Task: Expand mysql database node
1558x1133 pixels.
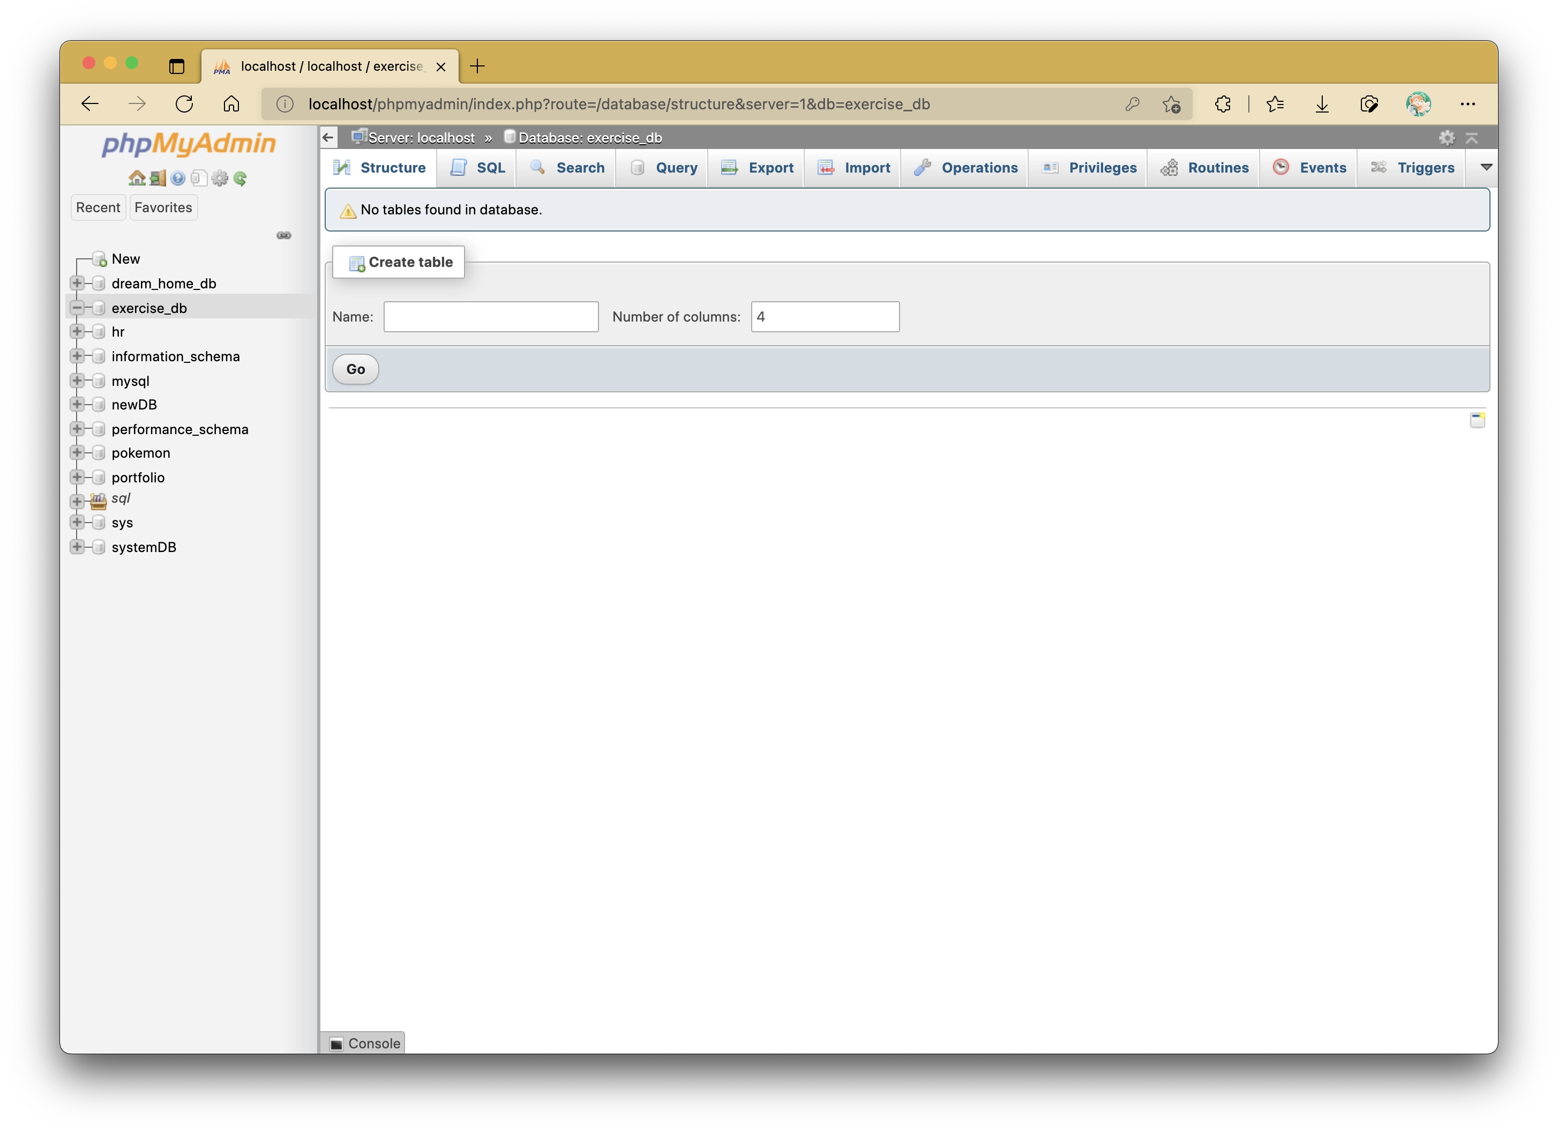Action: tap(77, 381)
